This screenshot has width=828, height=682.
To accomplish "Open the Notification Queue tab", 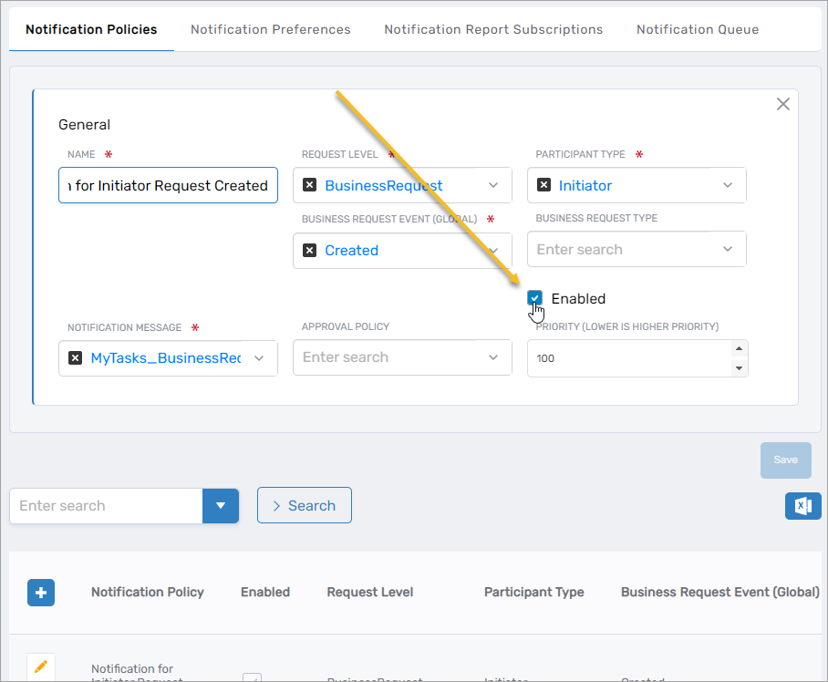I will pos(698,29).
